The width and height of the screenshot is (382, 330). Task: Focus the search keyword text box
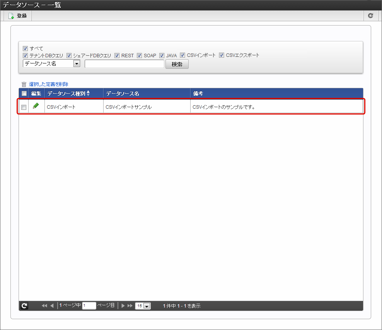point(124,64)
